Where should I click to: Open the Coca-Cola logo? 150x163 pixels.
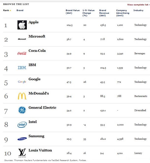(22, 53)
